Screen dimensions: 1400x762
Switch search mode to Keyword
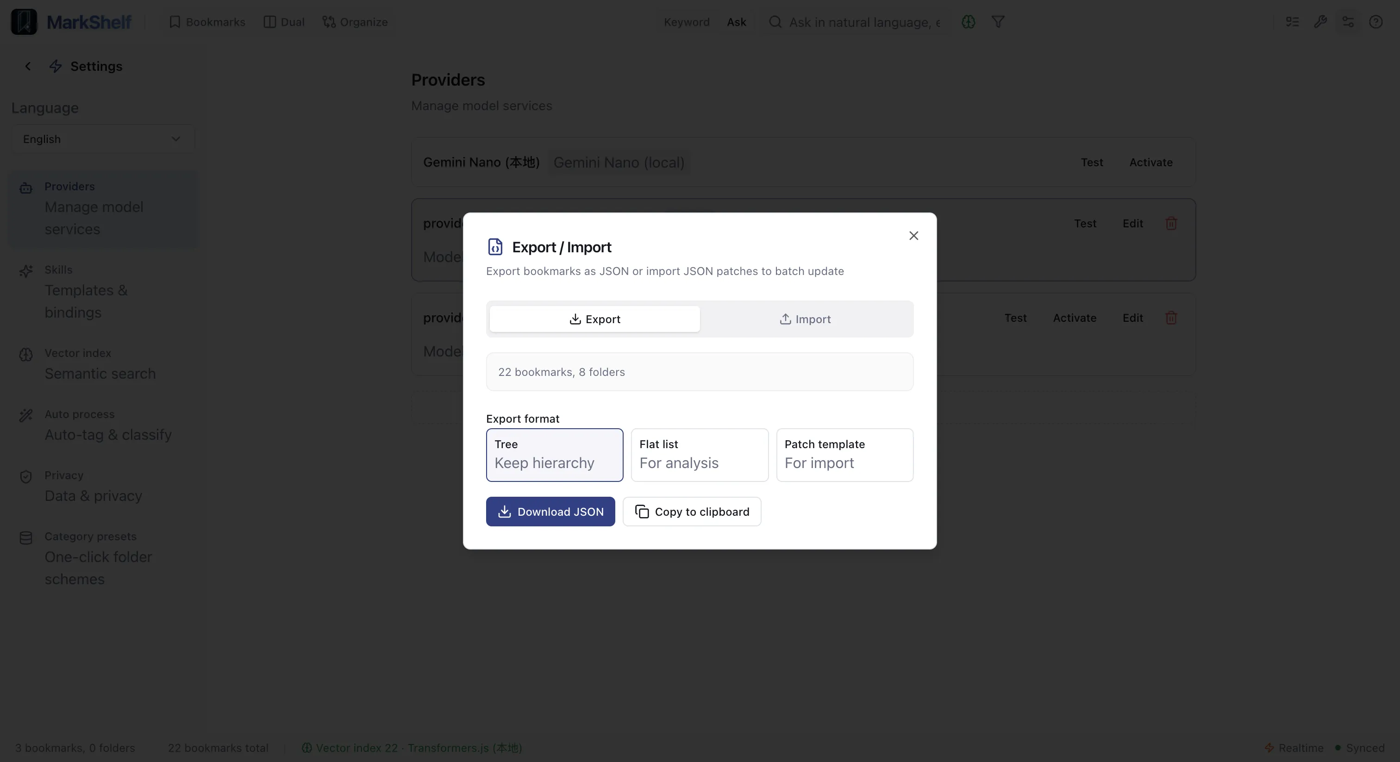(x=686, y=22)
